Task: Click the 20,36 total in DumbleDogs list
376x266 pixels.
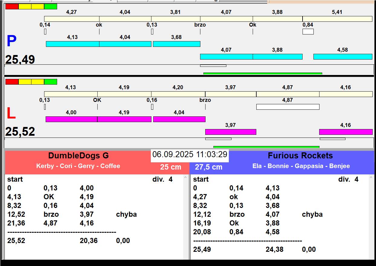Action: [89, 241]
